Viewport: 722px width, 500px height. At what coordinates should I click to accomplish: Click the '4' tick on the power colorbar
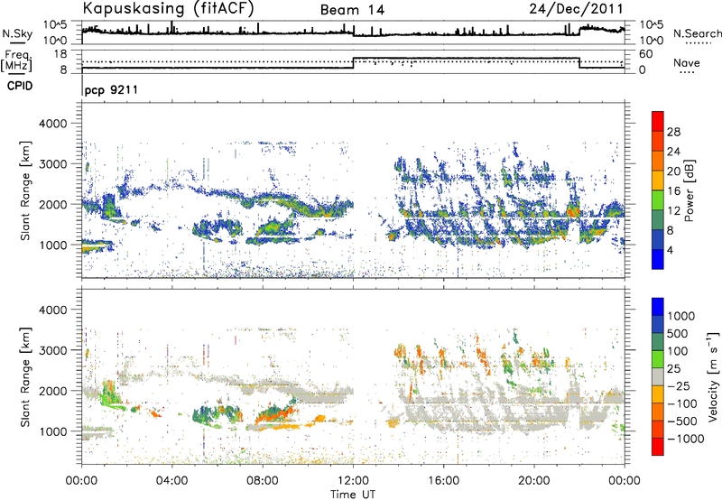(x=671, y=250)
